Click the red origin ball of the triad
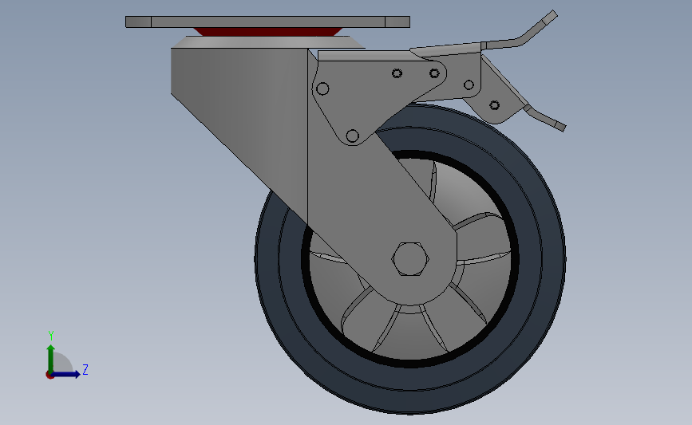692x425 pixels. [49, 375]
